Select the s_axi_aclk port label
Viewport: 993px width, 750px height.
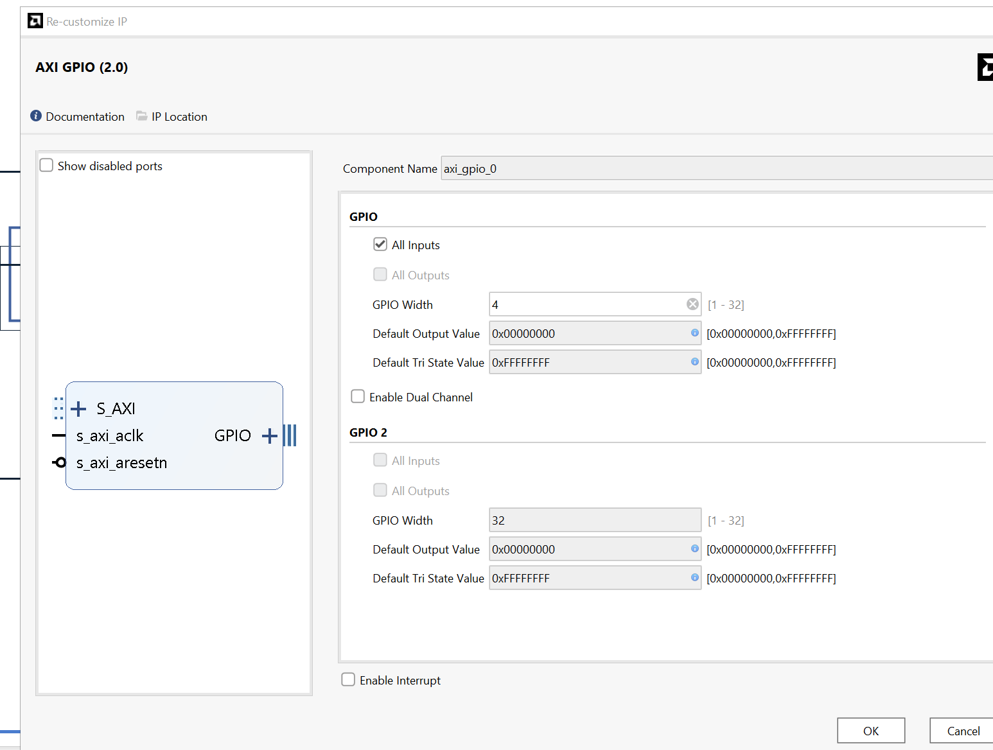pyautogui.click(x=110, y=436)
